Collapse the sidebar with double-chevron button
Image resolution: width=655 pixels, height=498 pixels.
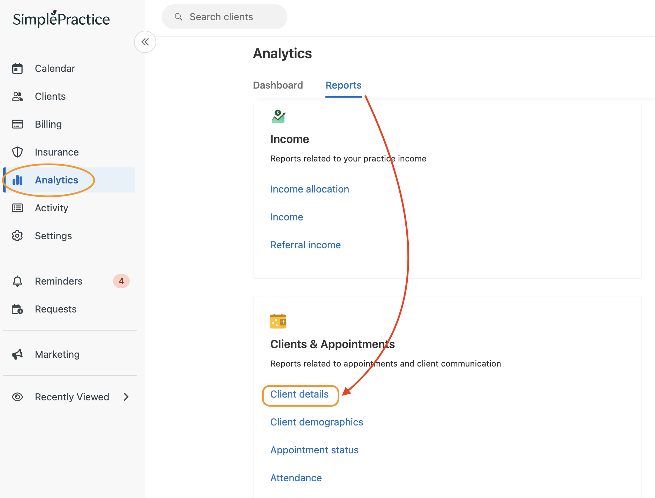[145, 42]
